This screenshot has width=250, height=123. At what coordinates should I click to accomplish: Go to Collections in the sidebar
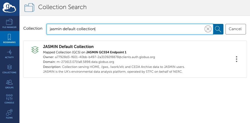point(9,69)
